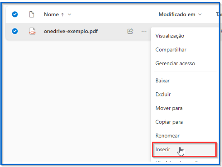Select Gerenciar acesso menu option
The width and height of the screenshot is (222, 167).
coord(185,64)
